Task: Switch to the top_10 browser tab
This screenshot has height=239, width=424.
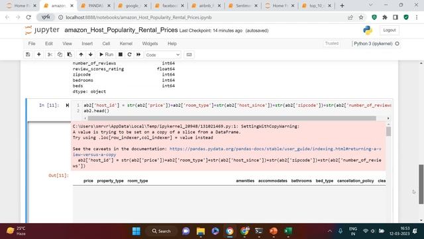Action: coord(316,6)
